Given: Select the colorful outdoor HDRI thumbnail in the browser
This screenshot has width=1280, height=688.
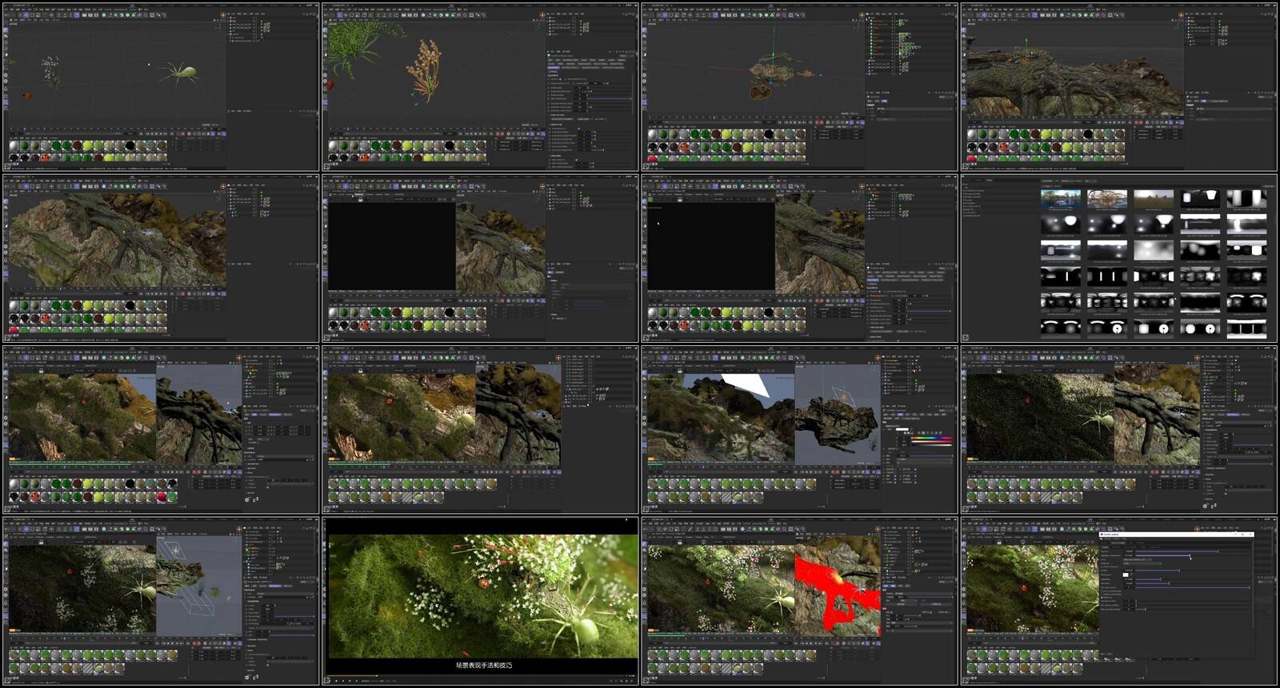Looking at the screenshot, I should [x=1060, y=198].
